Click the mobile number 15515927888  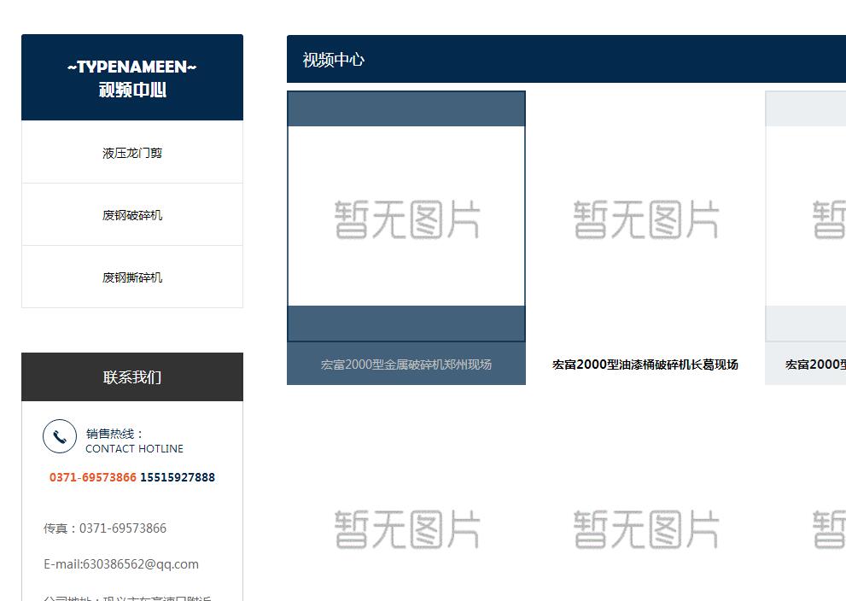pyautogui.click(x=178, y=477)
